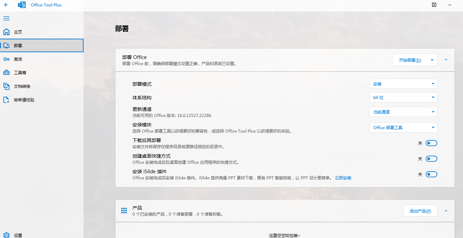Click the toolbox icon beside 工具箱
Image resolution: width=463 pixels, height=238 pixels.
(6, 73)
